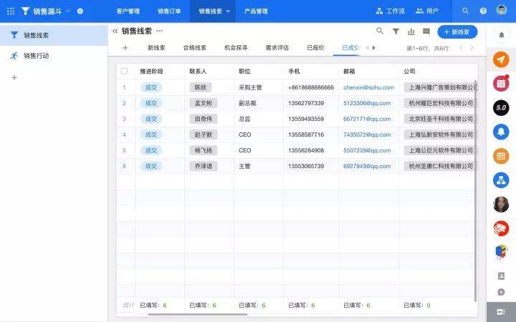Open the comments icon beside the chart icon
This screenshot has height=322, width=516.
tap(426, 31)
